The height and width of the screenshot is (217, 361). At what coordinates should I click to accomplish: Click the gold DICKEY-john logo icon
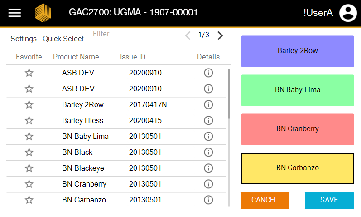[x=43, y=13]
